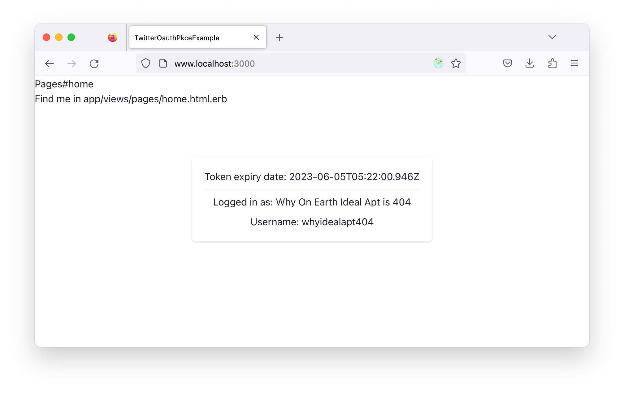Click the green circular extension icon

[x=439, y=63]
